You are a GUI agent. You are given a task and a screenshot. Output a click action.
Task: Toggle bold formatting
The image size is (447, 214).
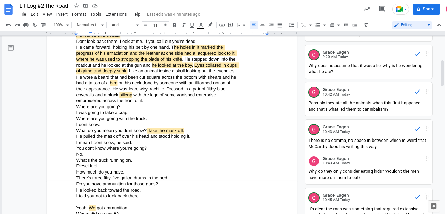(x=175, y=25)
